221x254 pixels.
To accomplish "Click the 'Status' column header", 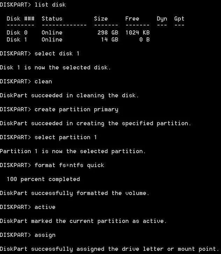I will (x=52, y=18).
